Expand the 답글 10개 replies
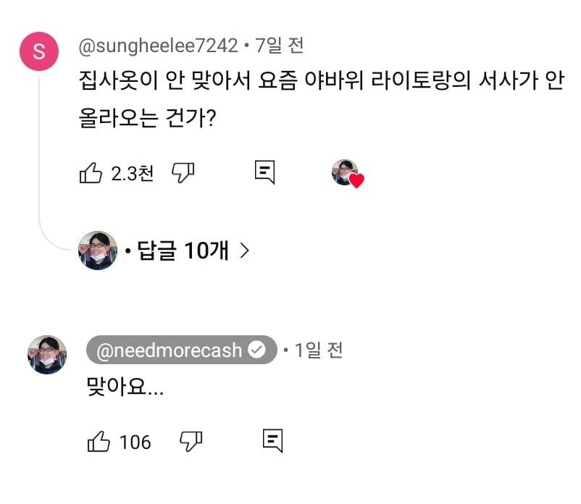Viewport: 581px width, 504px height. [183, 251]
